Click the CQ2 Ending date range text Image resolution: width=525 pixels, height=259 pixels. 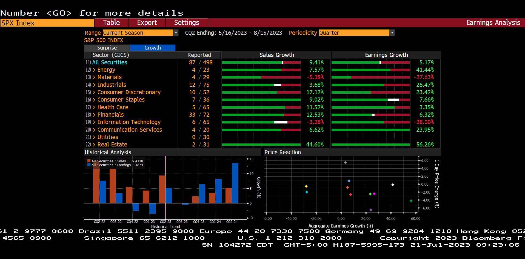pyautogui.click(x=233, y=33)
